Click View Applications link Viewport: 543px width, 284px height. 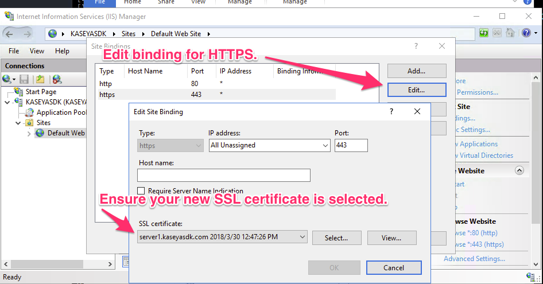point(477,144)
